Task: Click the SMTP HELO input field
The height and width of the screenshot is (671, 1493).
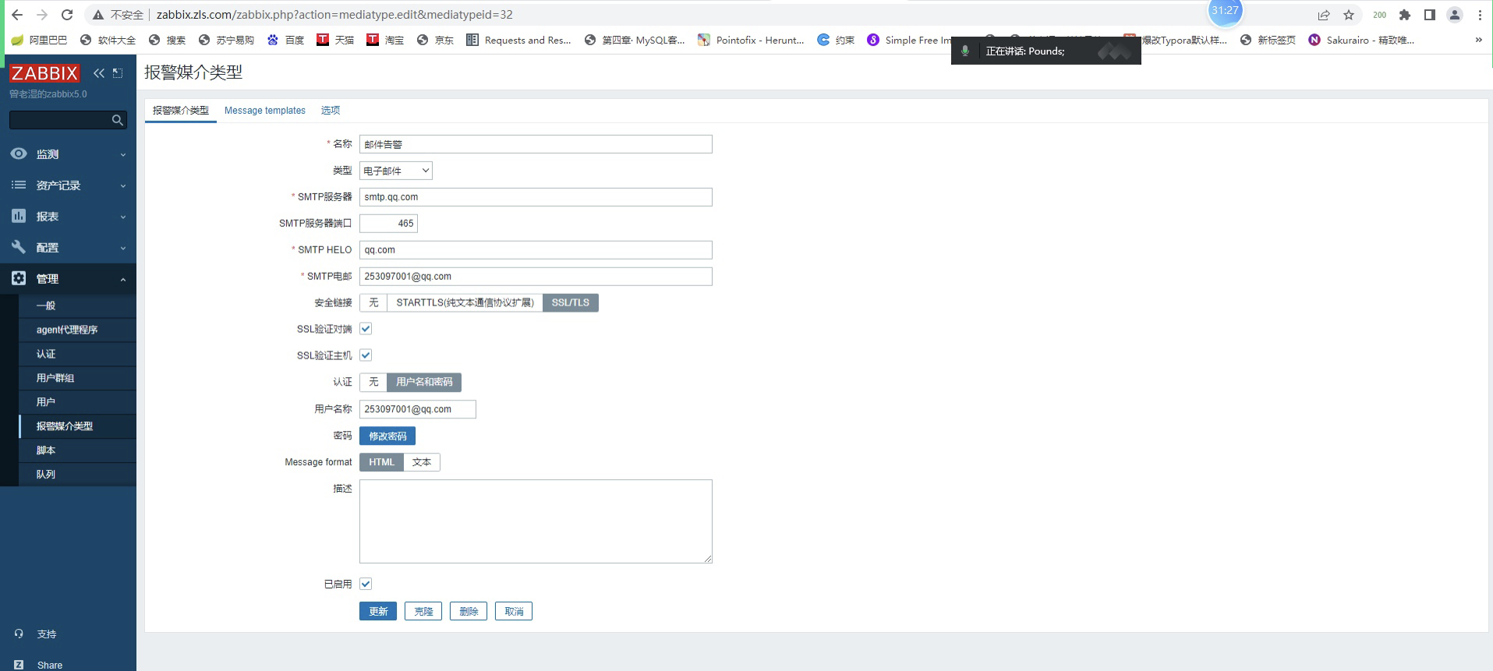Action: point(536,250)
